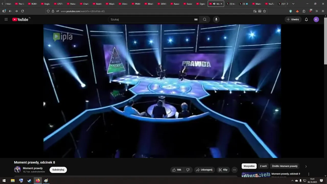This screenshot has width=327, height=184.
Task: Open tracking protection shield icon
Action: [x=48, y=11]
